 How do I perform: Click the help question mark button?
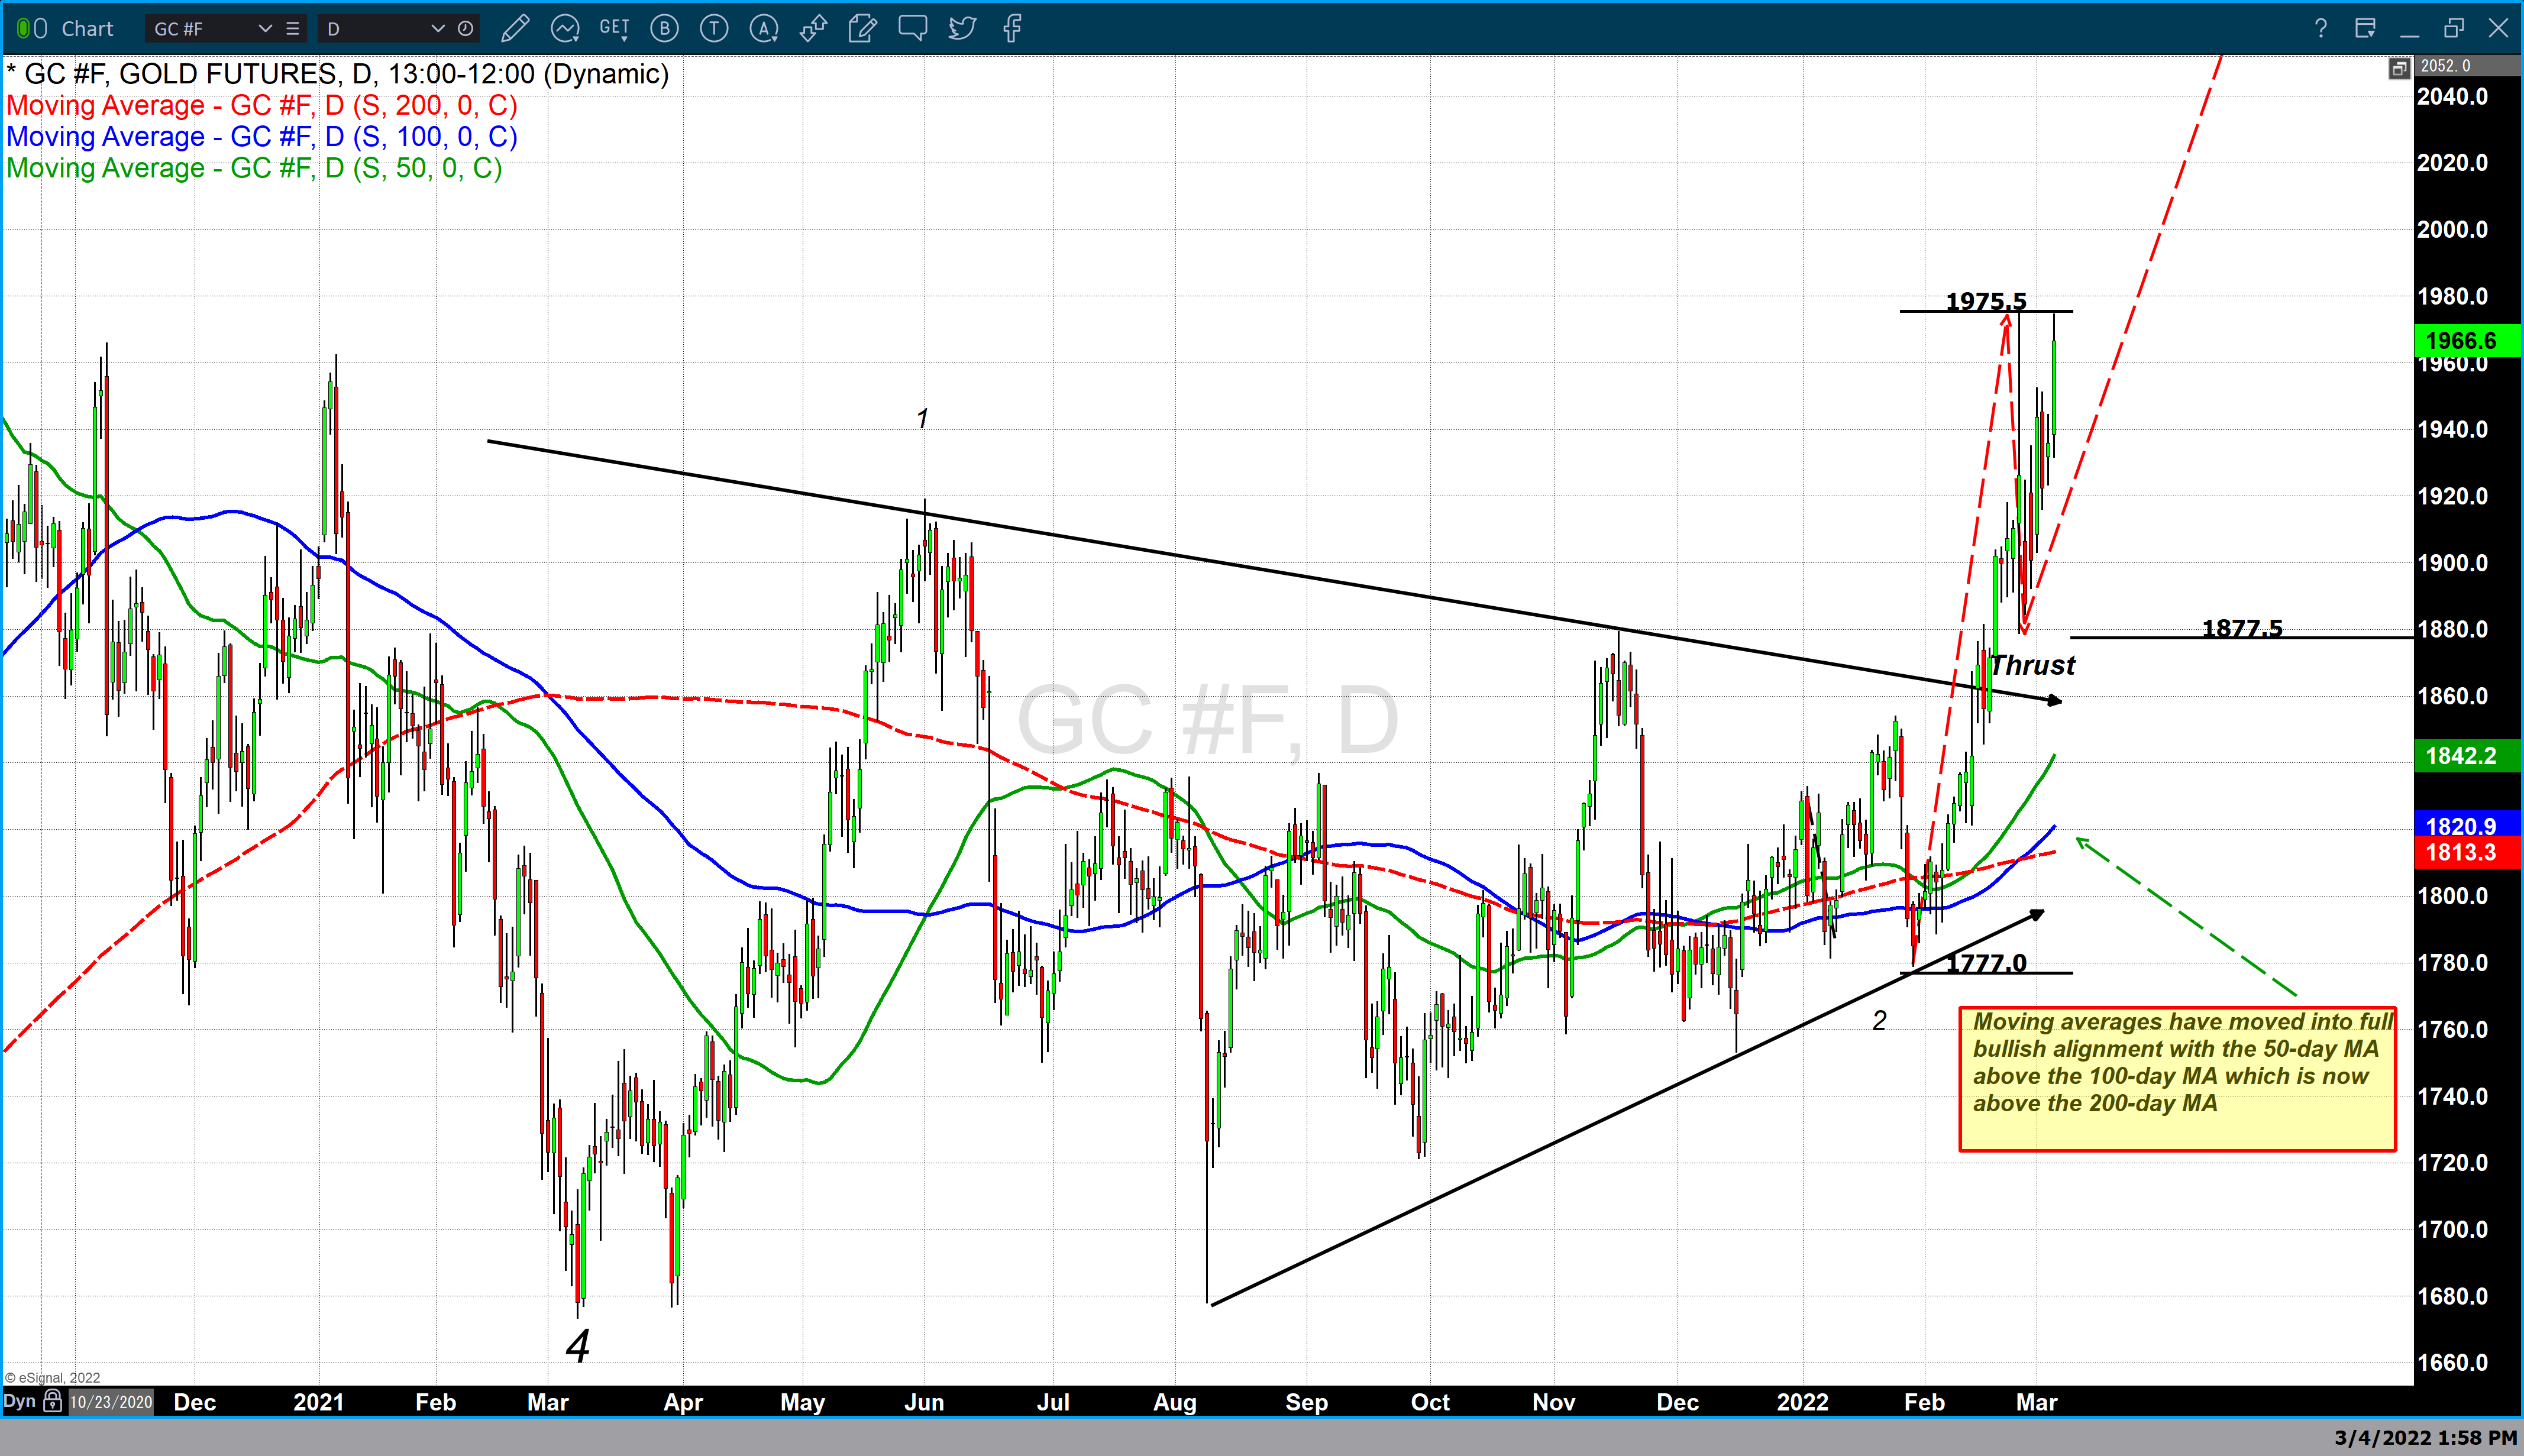[x=2320, y=29]
